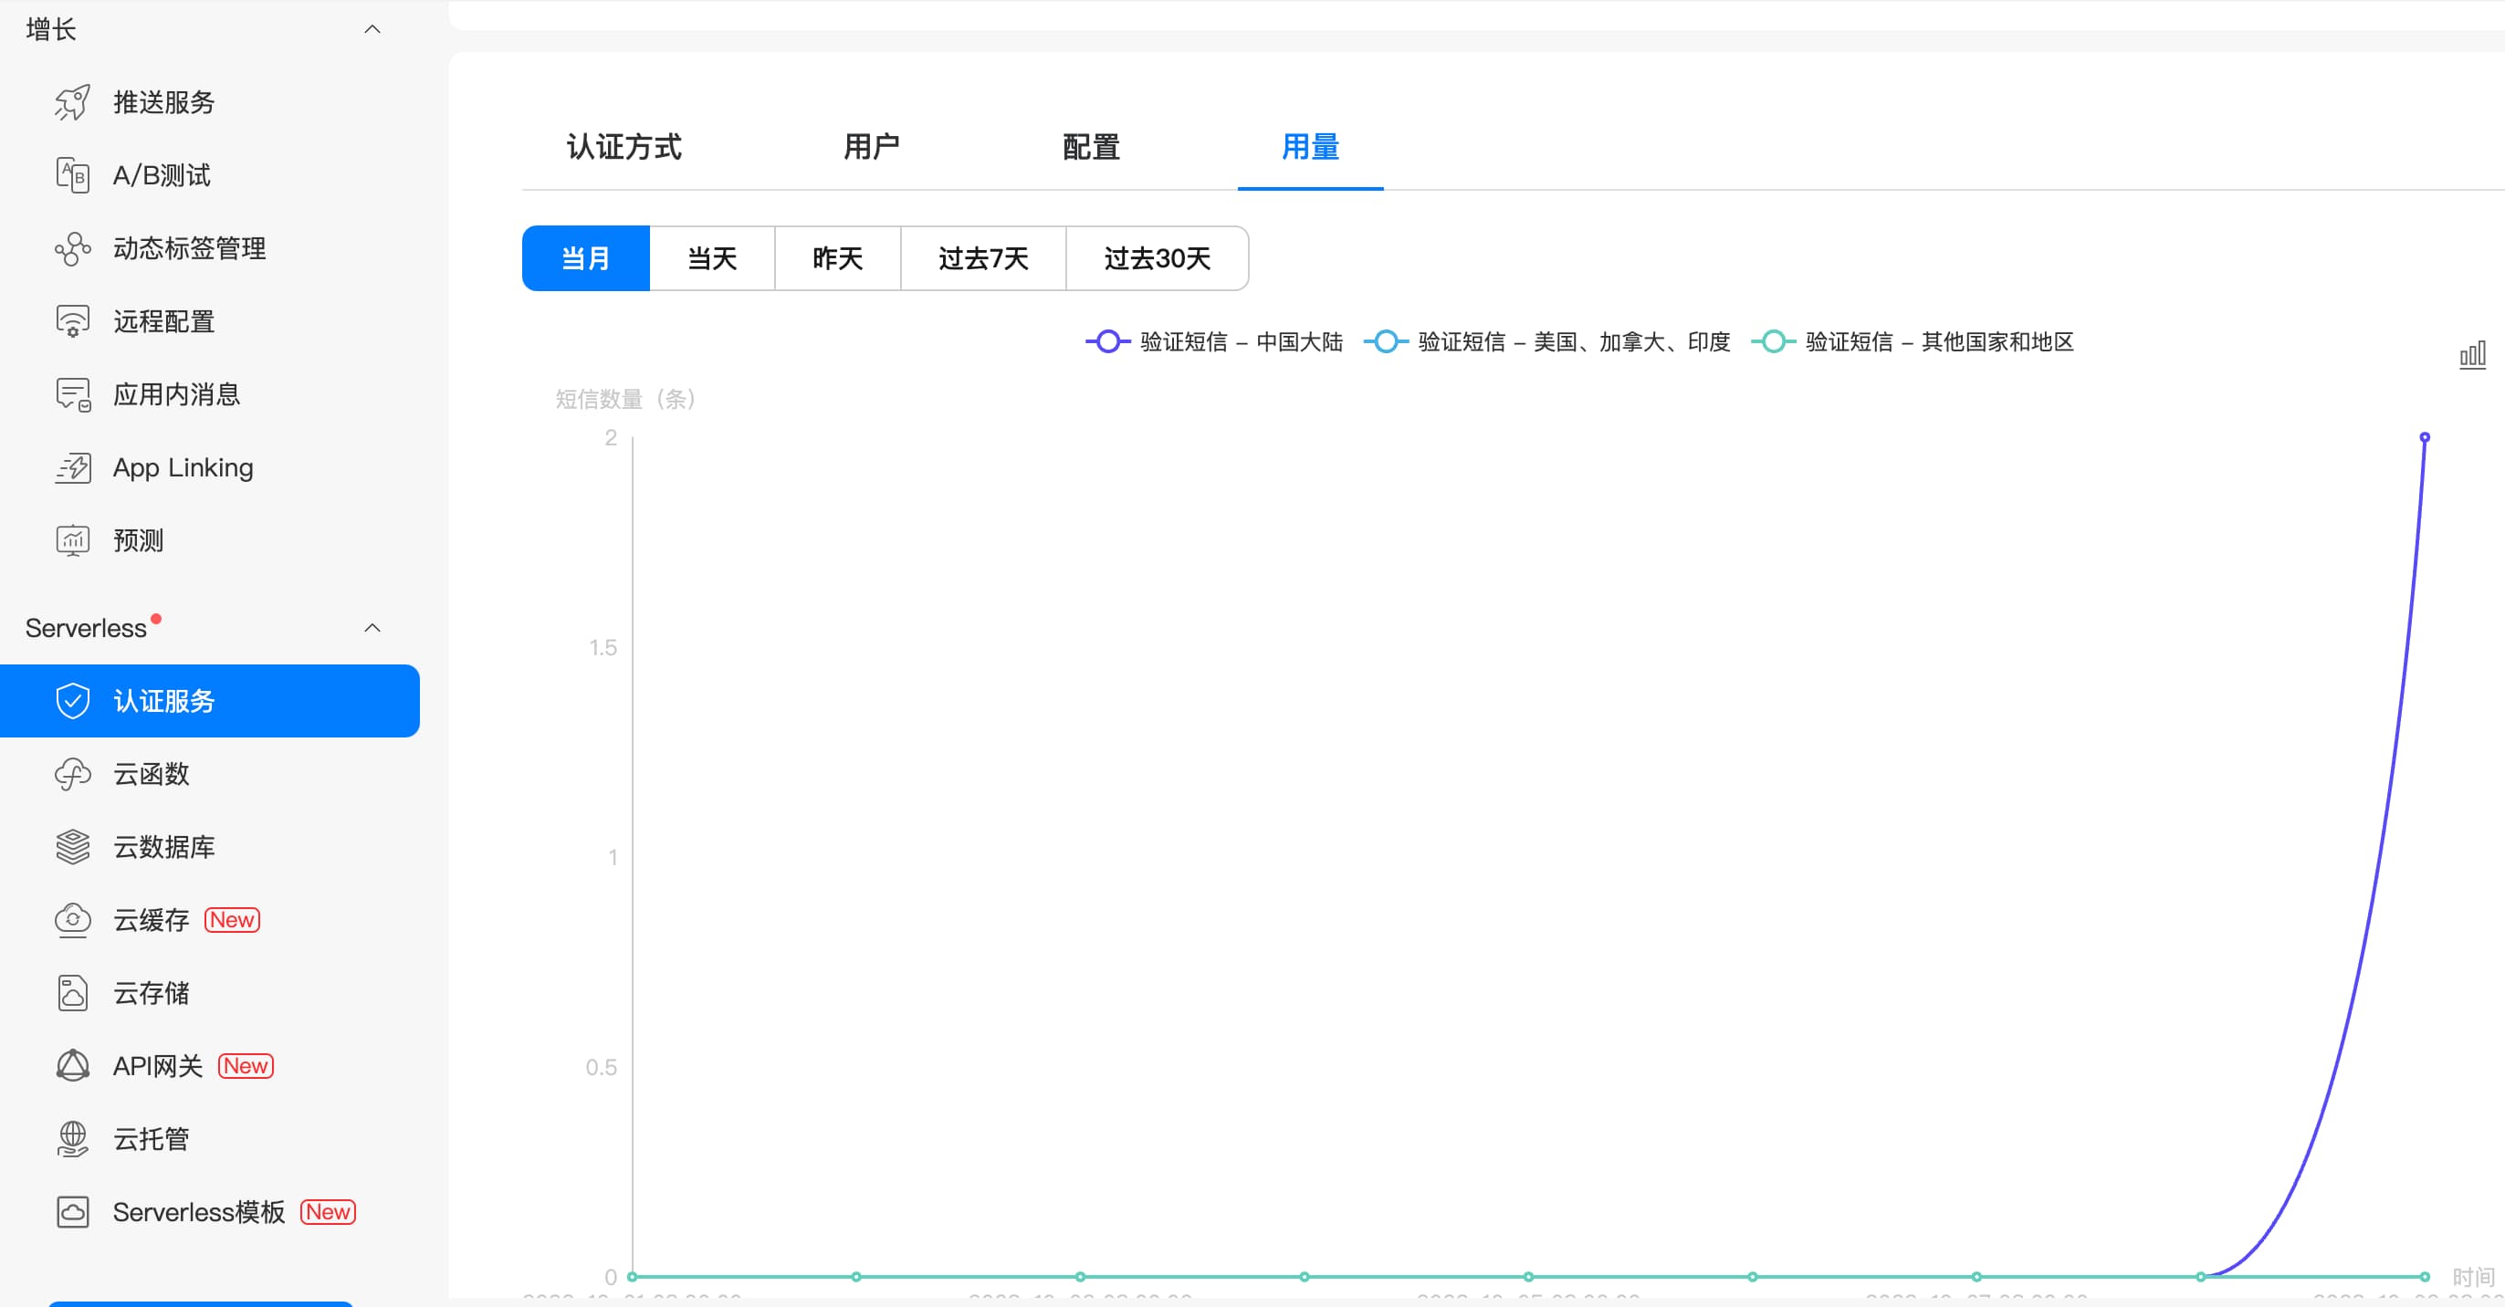The width and height of the screenshot is (2505, 1307).
Task: Click the push service rocket icon
Action: (72, 102)
